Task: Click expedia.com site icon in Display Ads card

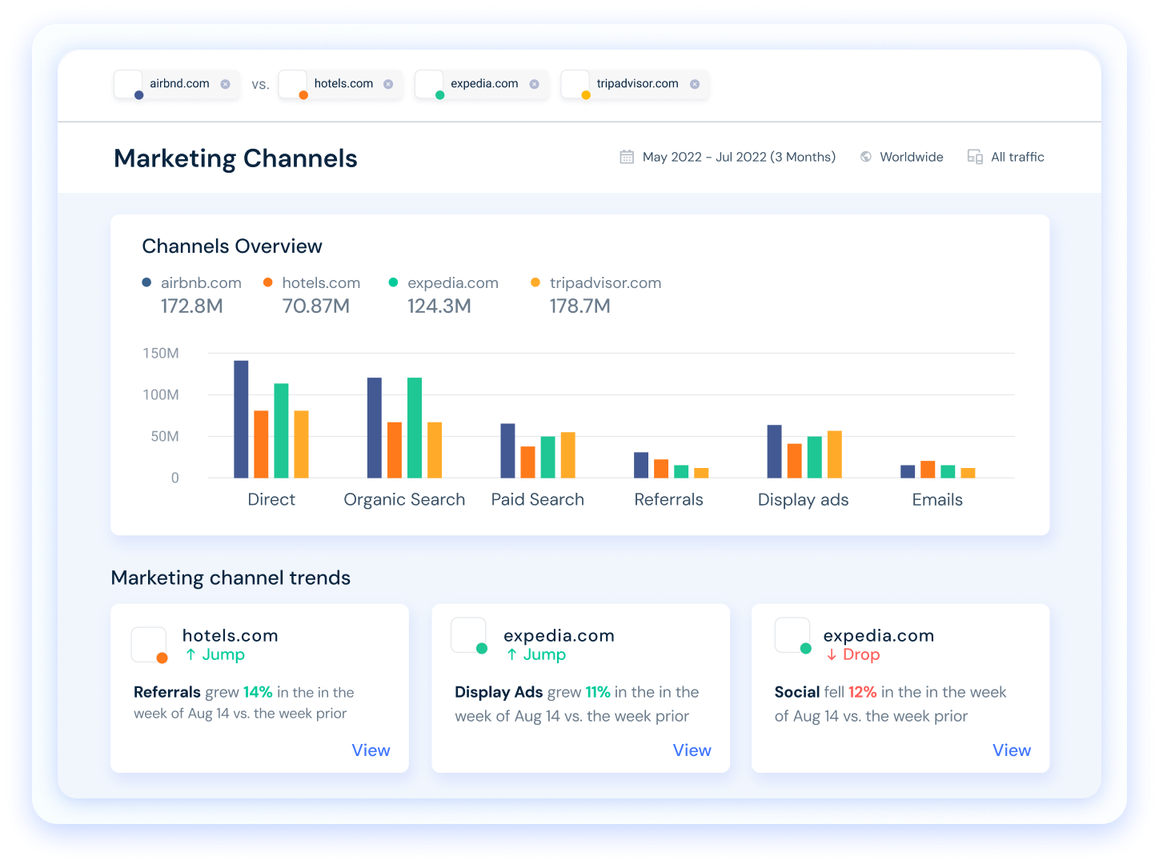Action: click(469, 636)
